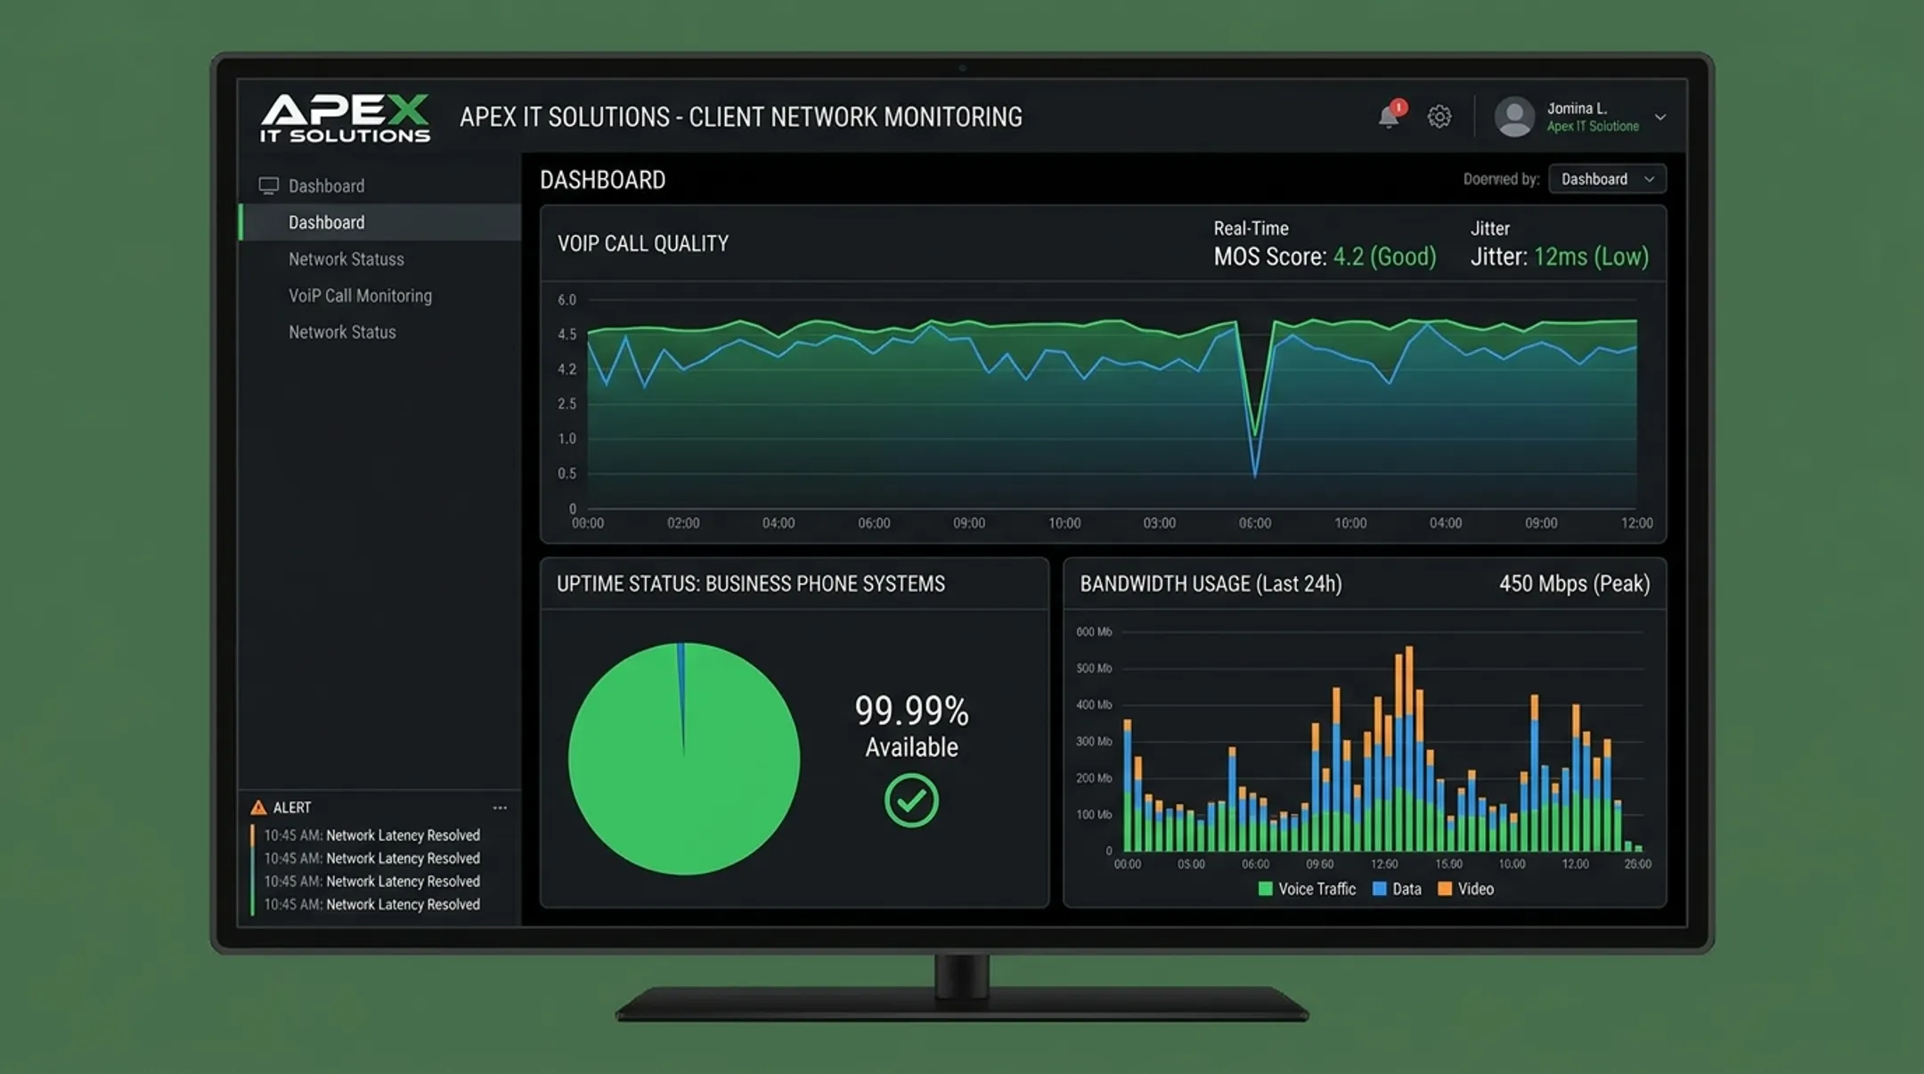Expand the user account chevron
Viewport: 1924px width, 1074px height.
1660,117
